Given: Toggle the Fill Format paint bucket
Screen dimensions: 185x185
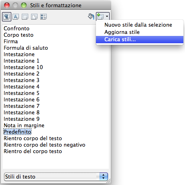Looking at the screenshot, I should [x=91, y=17].
